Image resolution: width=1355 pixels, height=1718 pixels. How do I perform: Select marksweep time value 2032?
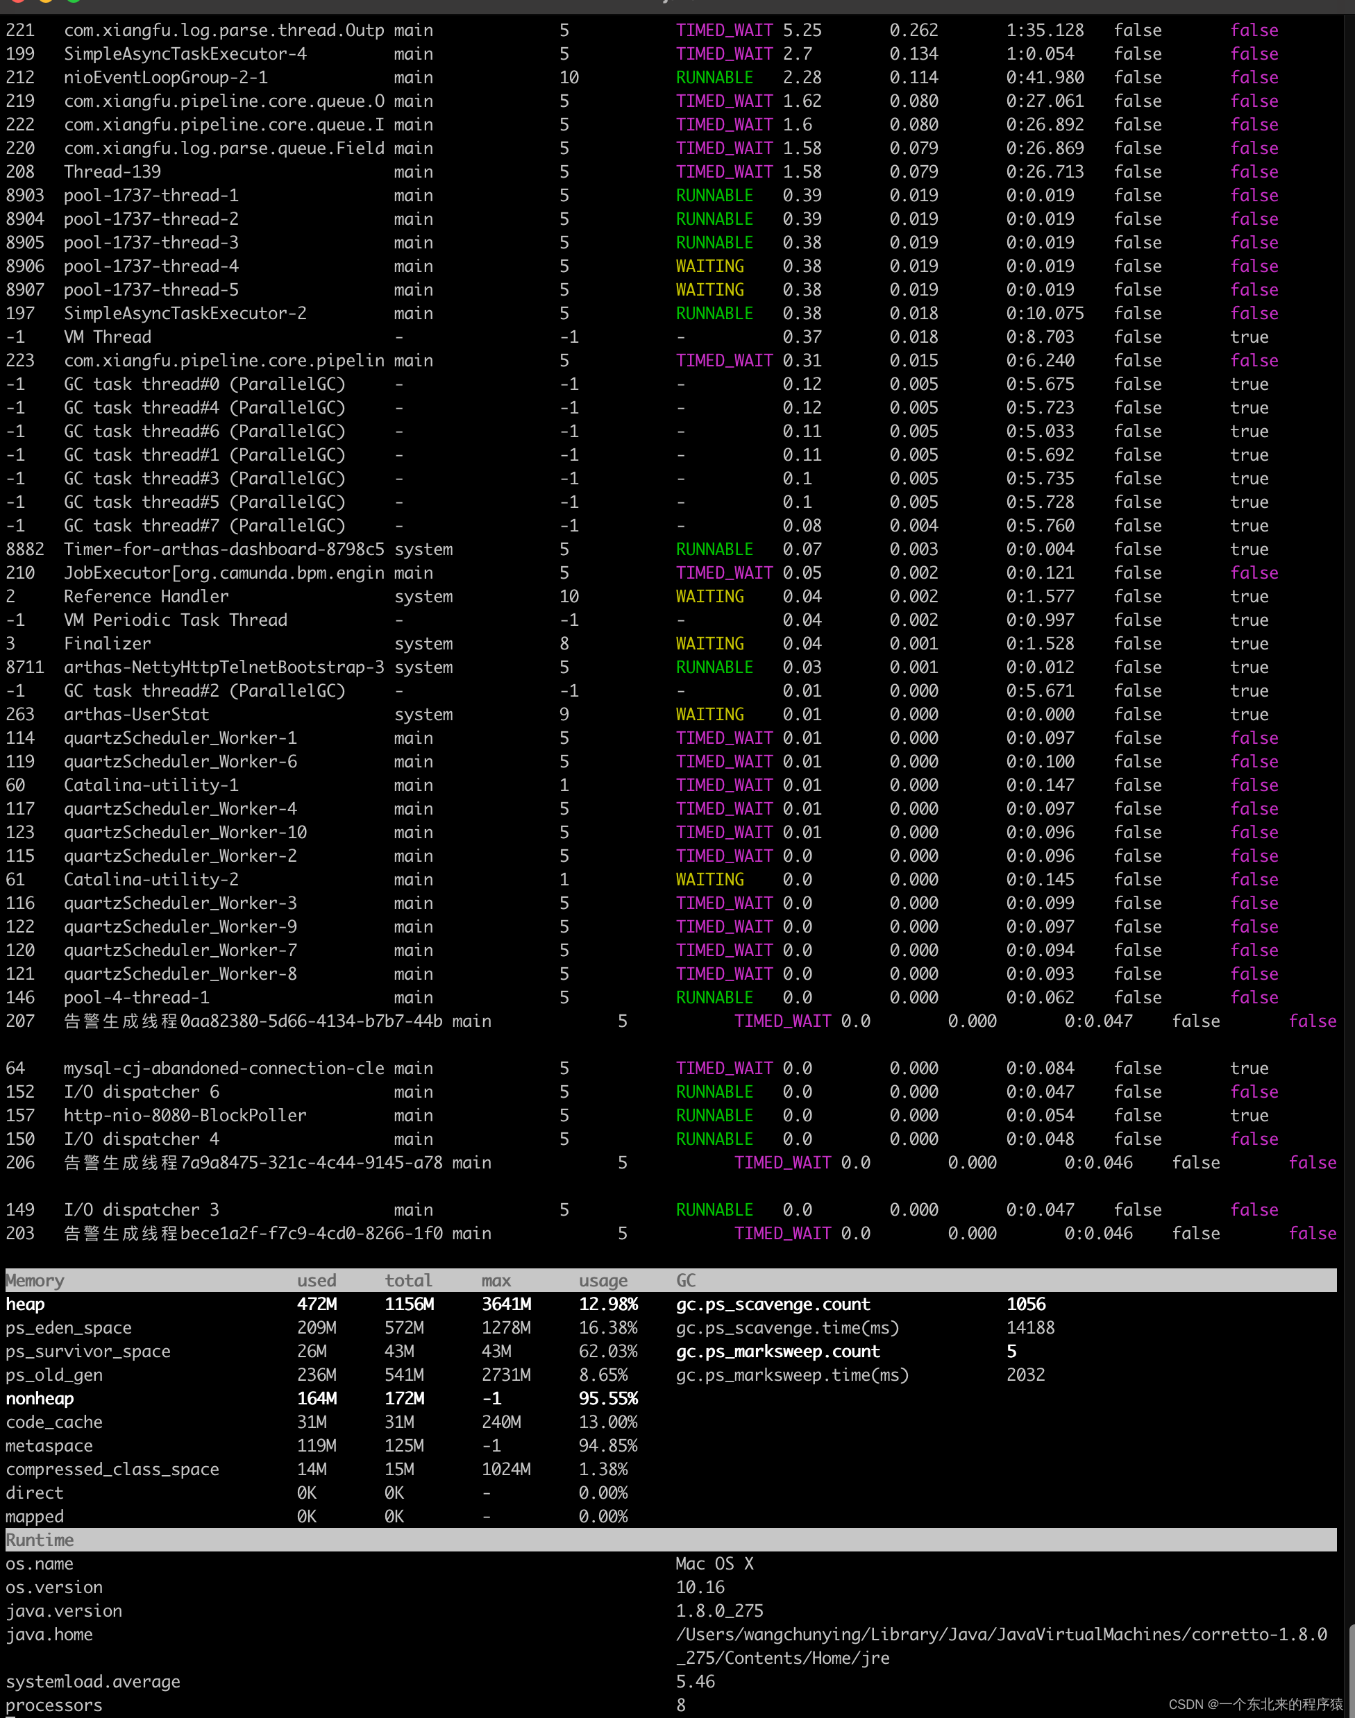coord(1026,1375)
